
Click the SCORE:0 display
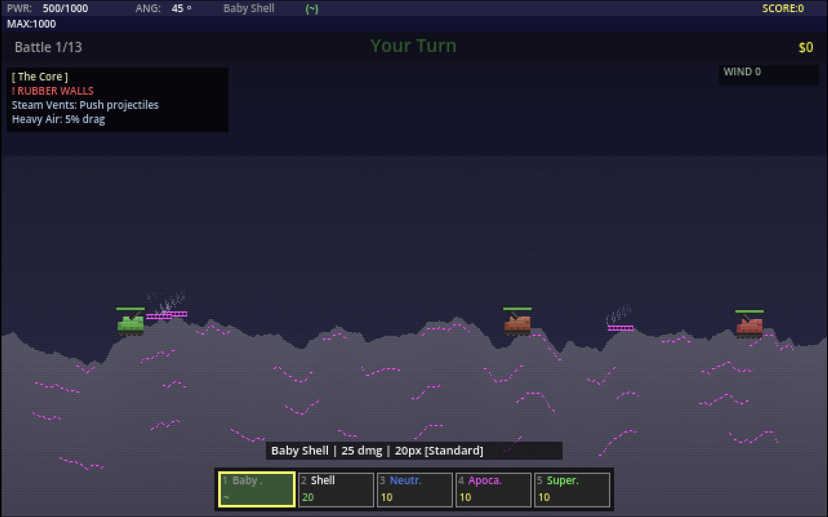click(x=783, y=8)
